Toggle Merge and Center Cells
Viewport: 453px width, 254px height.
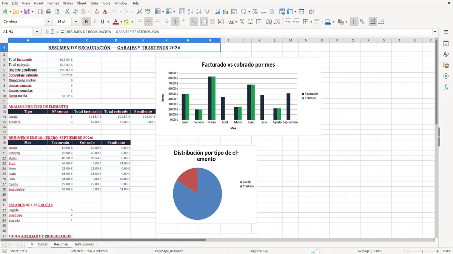click(204, 22)
